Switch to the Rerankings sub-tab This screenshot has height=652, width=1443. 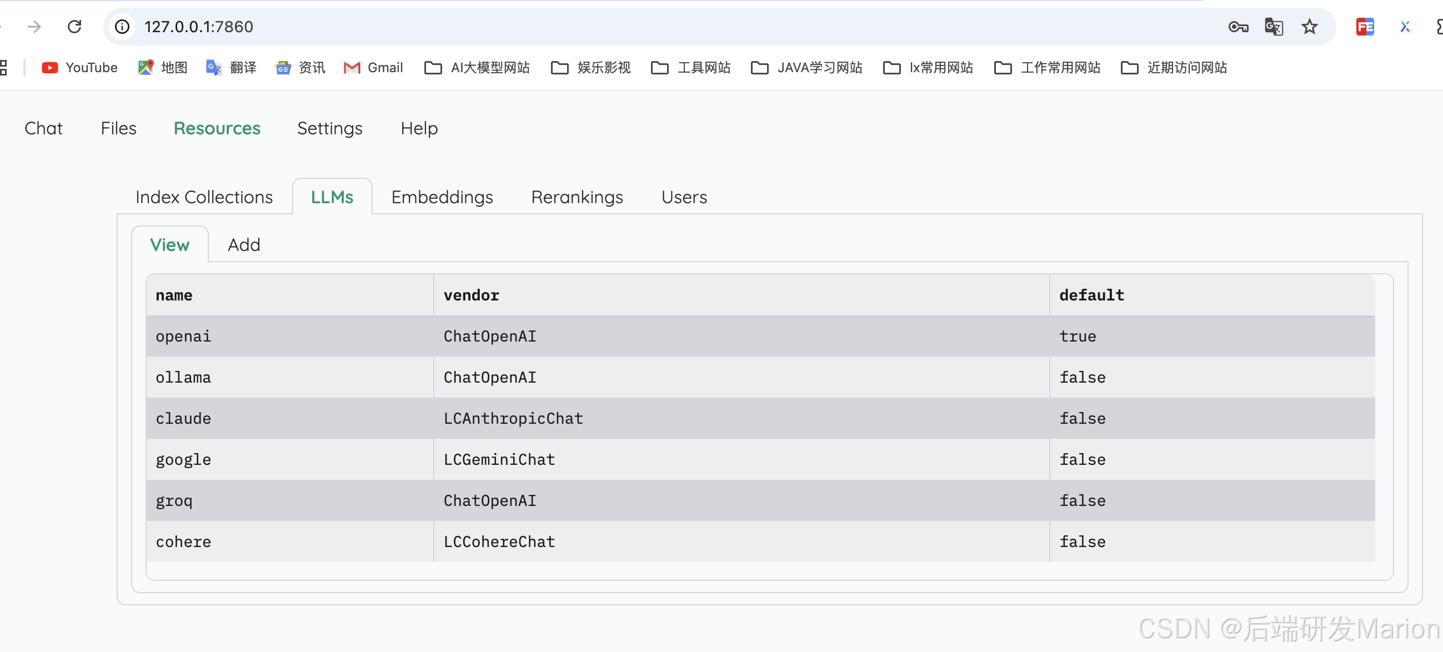(577, 197)
